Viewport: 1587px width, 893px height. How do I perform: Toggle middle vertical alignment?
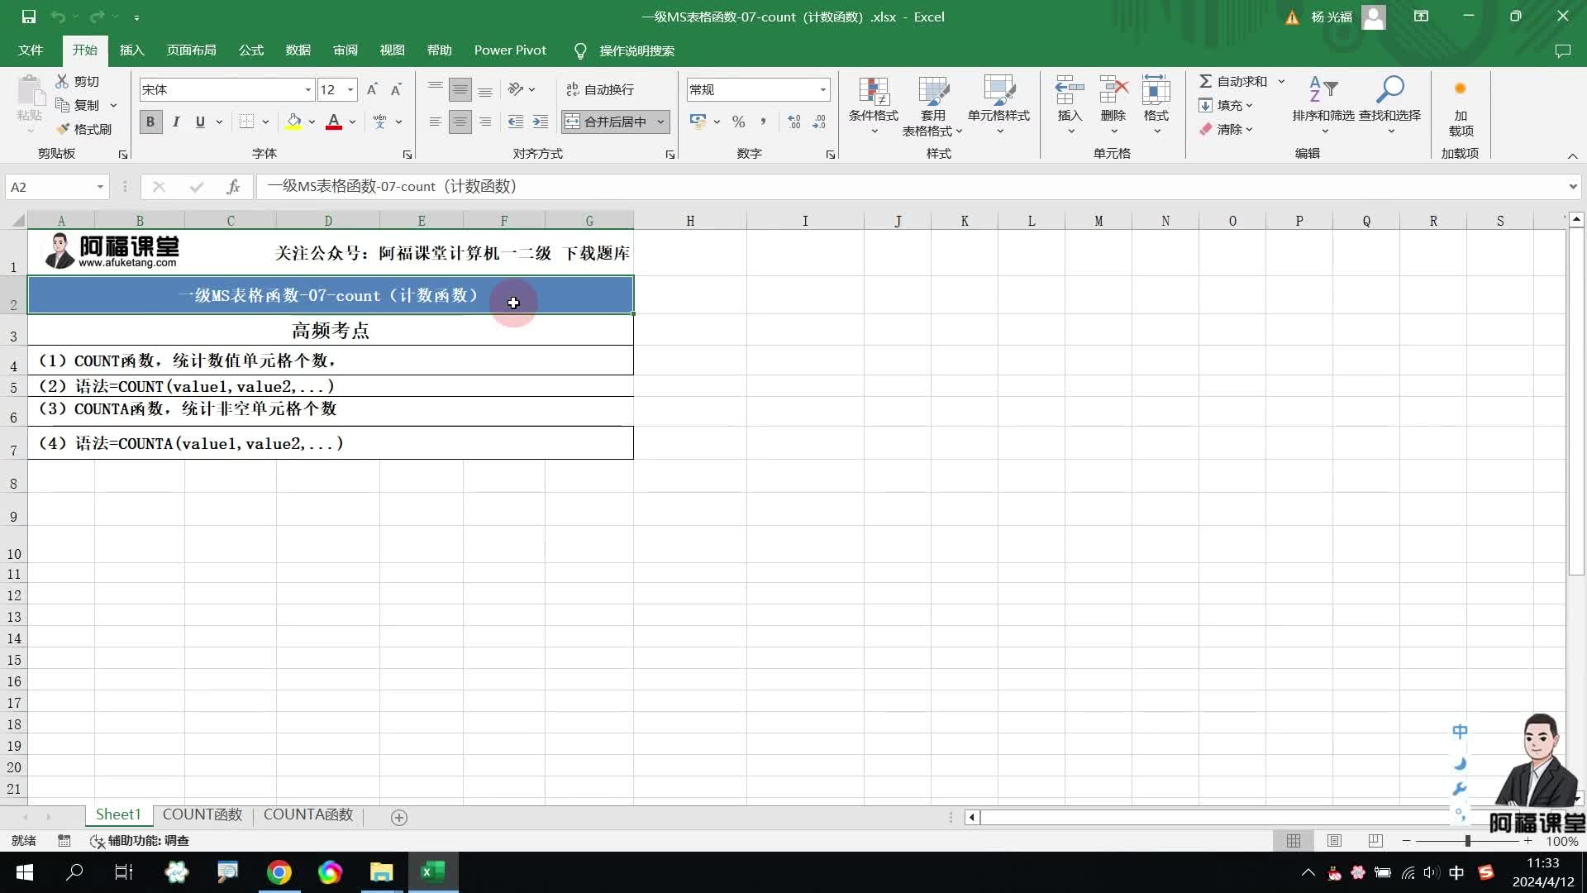[x=460, y=89]
